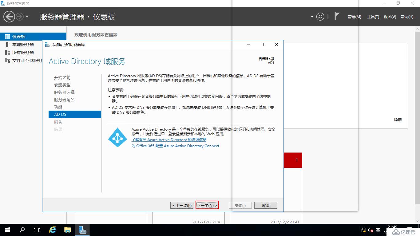This screenshot has width=420, height=236.
Task: Click the muted volume tray icon
Action: point(370,230)
